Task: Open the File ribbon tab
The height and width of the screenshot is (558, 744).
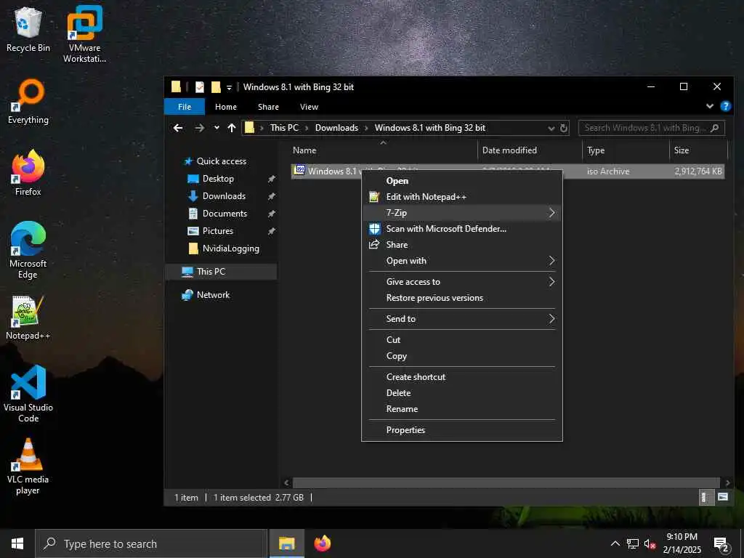Action: [185, 107]
